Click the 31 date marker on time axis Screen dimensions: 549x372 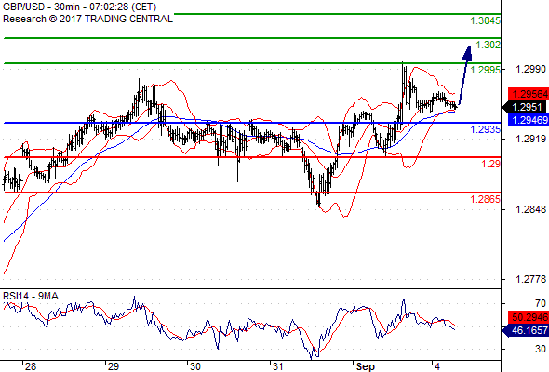[x=277, y=366]
